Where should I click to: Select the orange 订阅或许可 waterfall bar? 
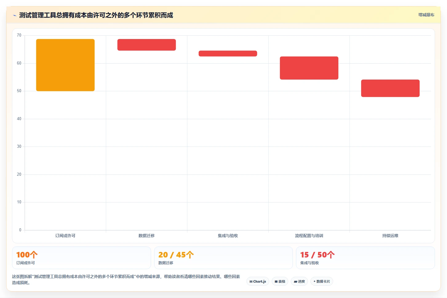click(65, 65)
